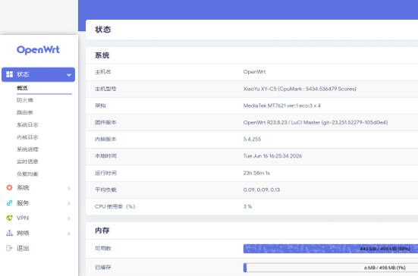
Task: Select the uptime value 23h 58m 1s
Action: [256, 173]
